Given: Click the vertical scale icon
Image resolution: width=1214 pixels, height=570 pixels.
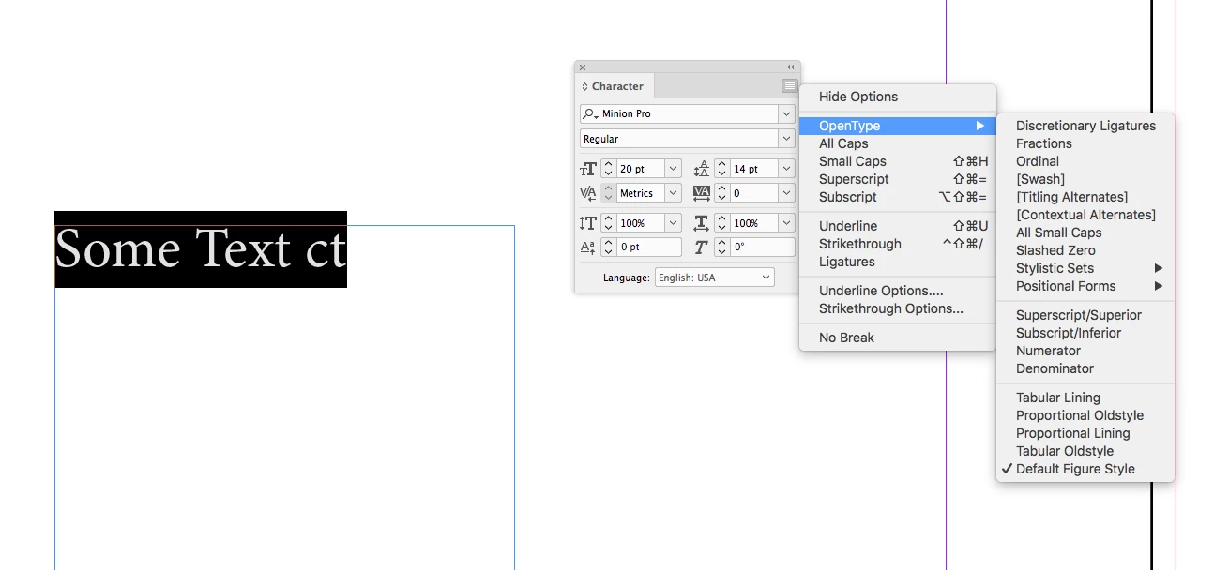Looking at the screenshot, I should click(x=588, y=223).
